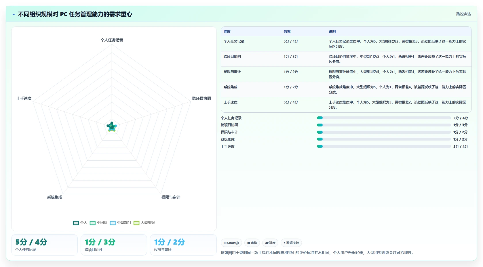Open the 1分 / 3分 跨项目协同 card

coord(114,245)
